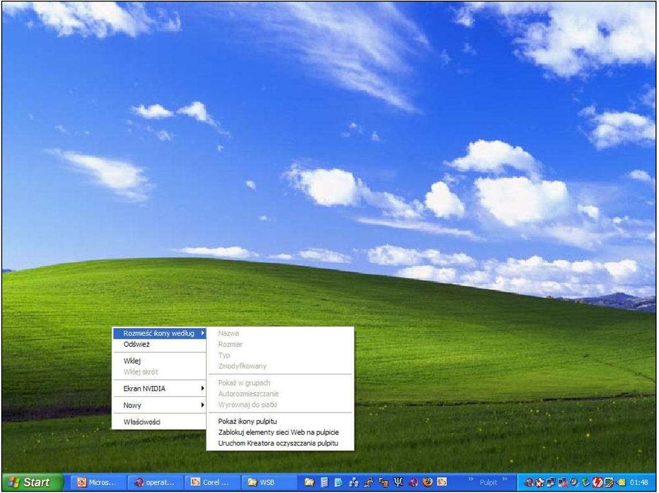
Task: Sort icons by Nazwa
Action: (x=280, y=334)
